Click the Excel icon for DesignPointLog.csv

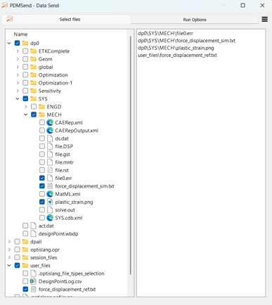click(33, 281)
